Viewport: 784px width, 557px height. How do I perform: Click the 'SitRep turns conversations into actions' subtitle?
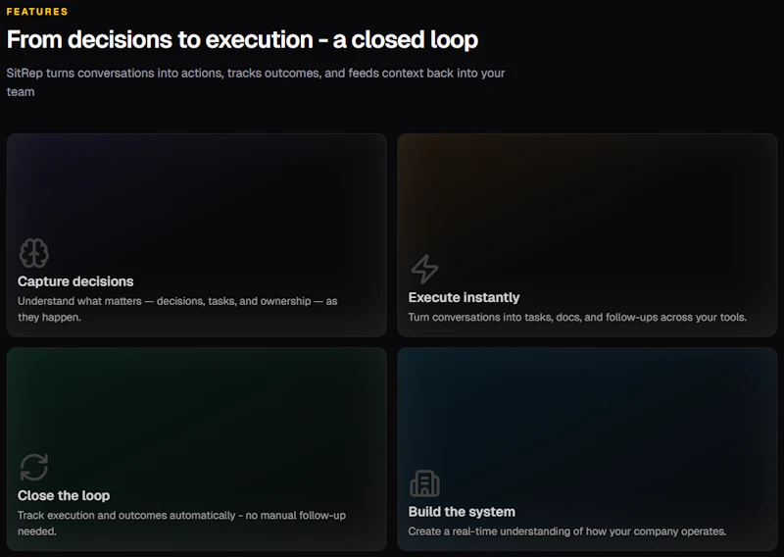click(256, 82)
